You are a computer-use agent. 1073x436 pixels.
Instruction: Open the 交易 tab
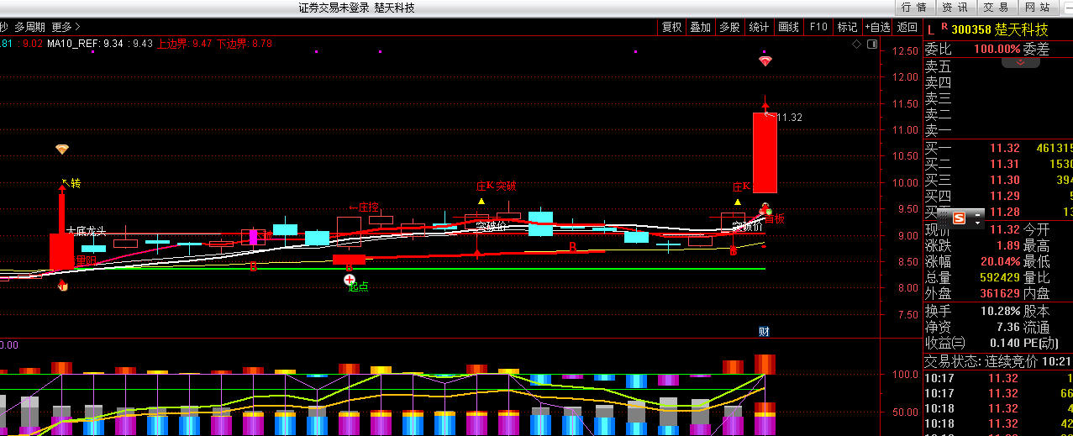(x=997, y=8)
